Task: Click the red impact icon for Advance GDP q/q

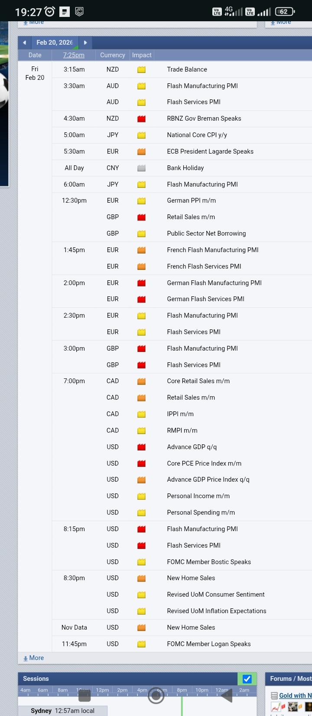Action: pyautogui.click(x=141, y=447)
